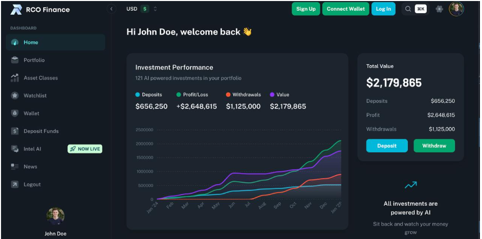This screenshot has width=482, height=239.
Task: Collapse the sidebar with chevron button
Action: click(x=111, y=9)
